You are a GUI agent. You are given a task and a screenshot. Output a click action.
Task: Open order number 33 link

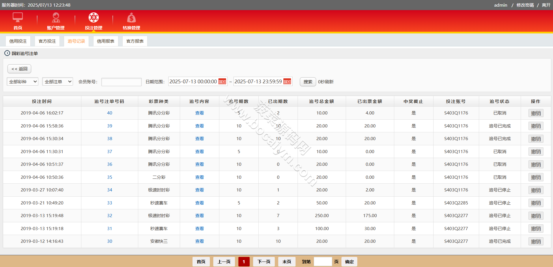110,203
